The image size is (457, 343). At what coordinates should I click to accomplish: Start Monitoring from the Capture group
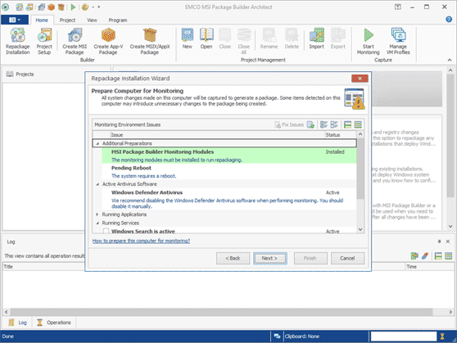(x=369, y=41)
